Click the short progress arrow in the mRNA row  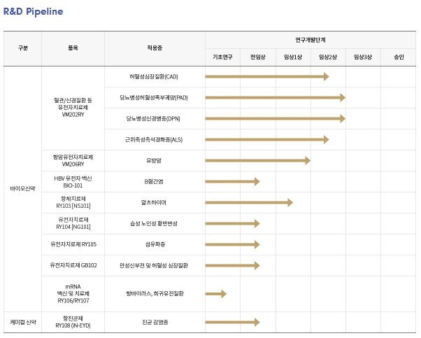(216, 294)
